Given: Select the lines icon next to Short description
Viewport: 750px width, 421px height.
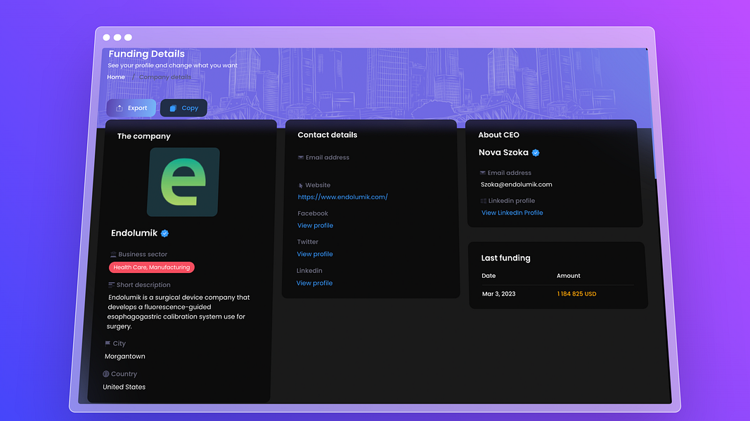Looking at the screenshot, I should [111, 285].
